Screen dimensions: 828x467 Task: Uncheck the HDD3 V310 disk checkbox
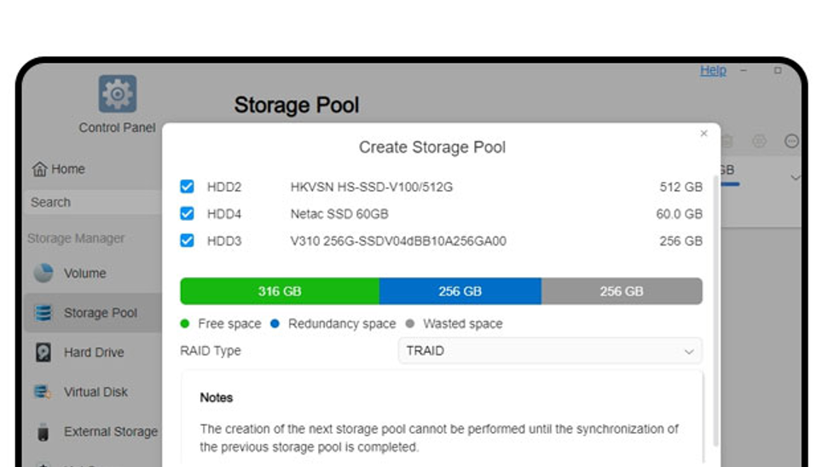coord(187,240)
